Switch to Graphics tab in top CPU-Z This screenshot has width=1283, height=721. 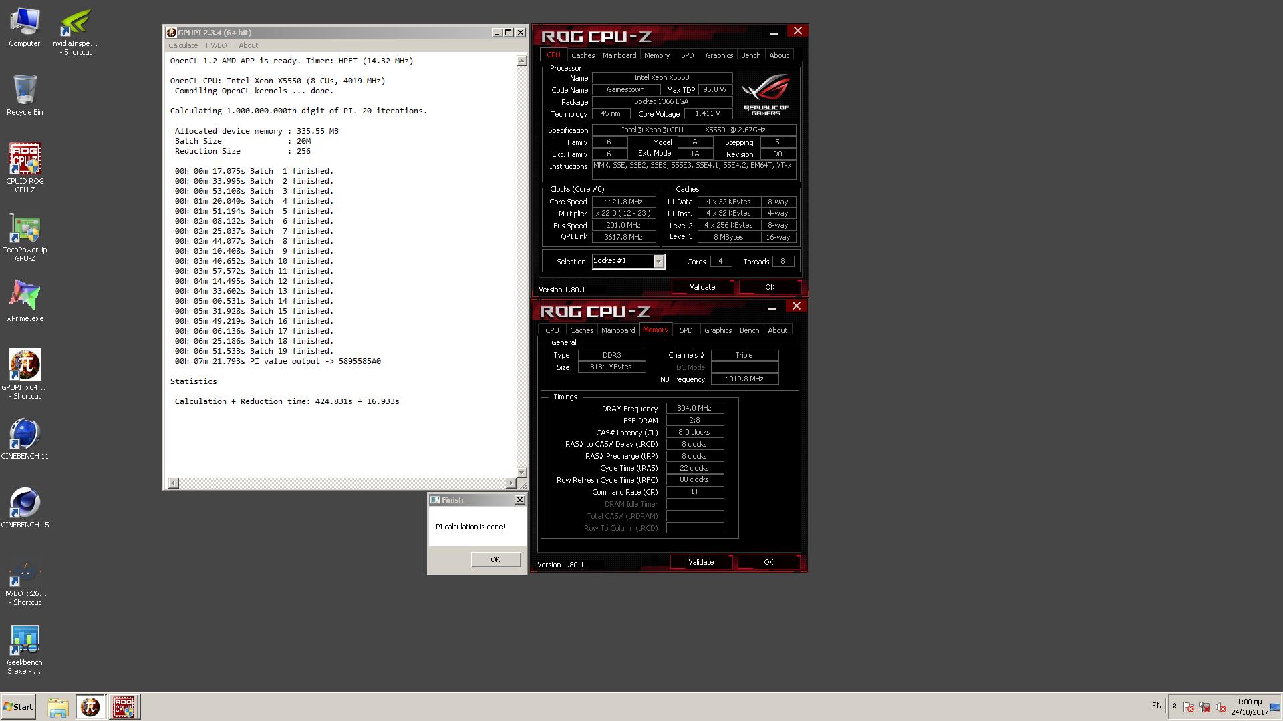point(720,55)
